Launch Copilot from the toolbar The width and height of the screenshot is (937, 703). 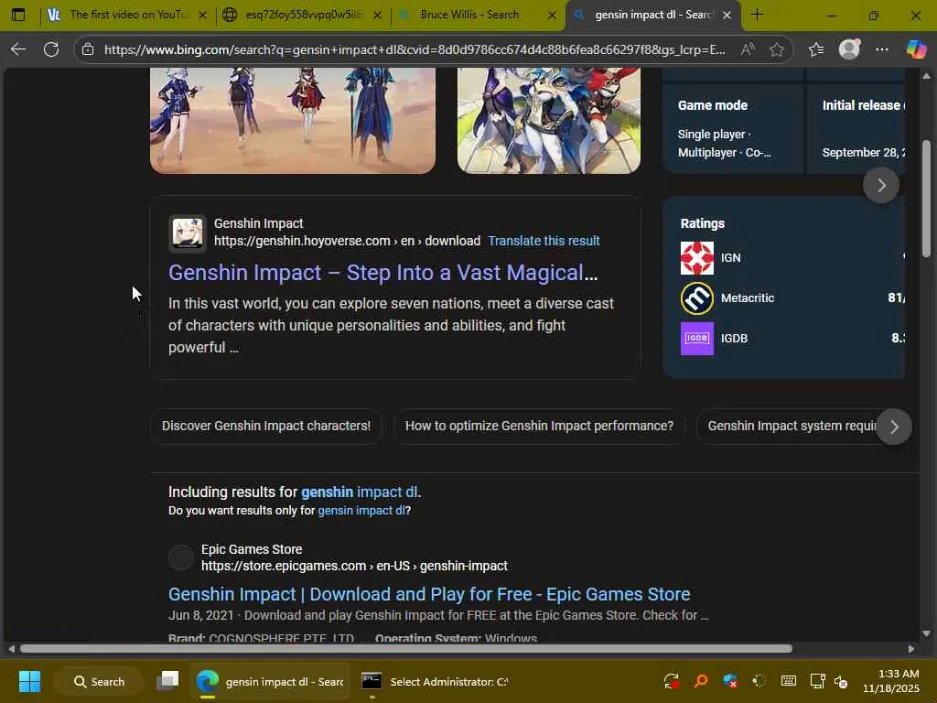[916, 49]
